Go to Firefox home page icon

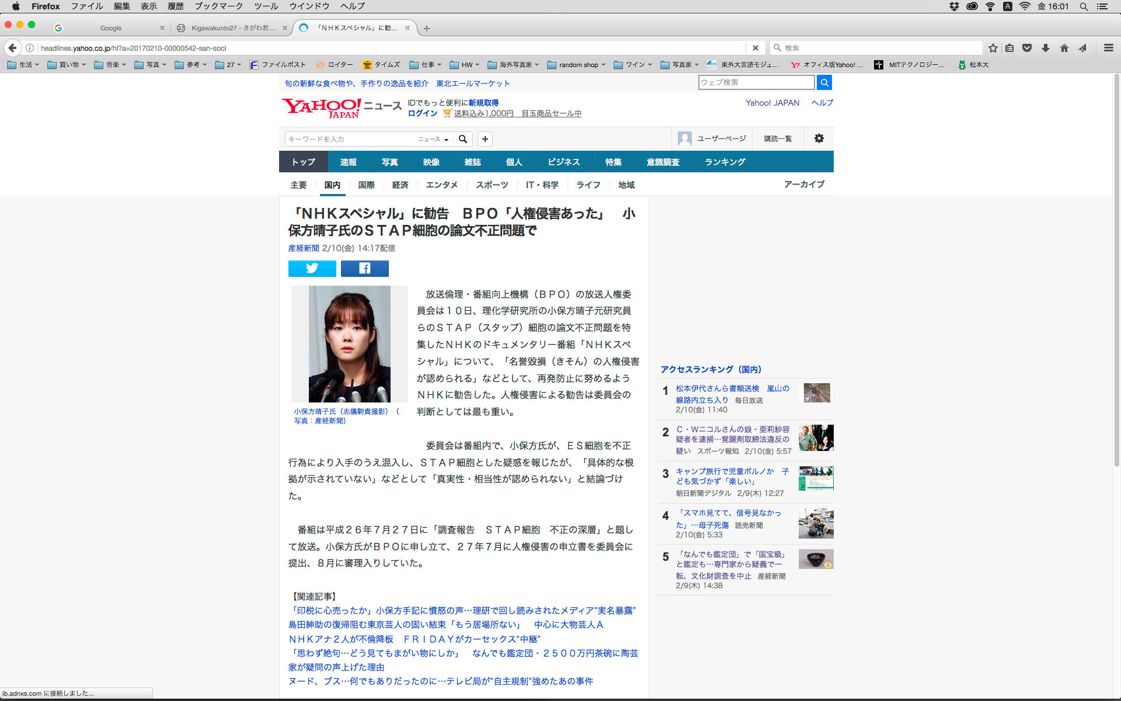click(x=1064, y=48)
